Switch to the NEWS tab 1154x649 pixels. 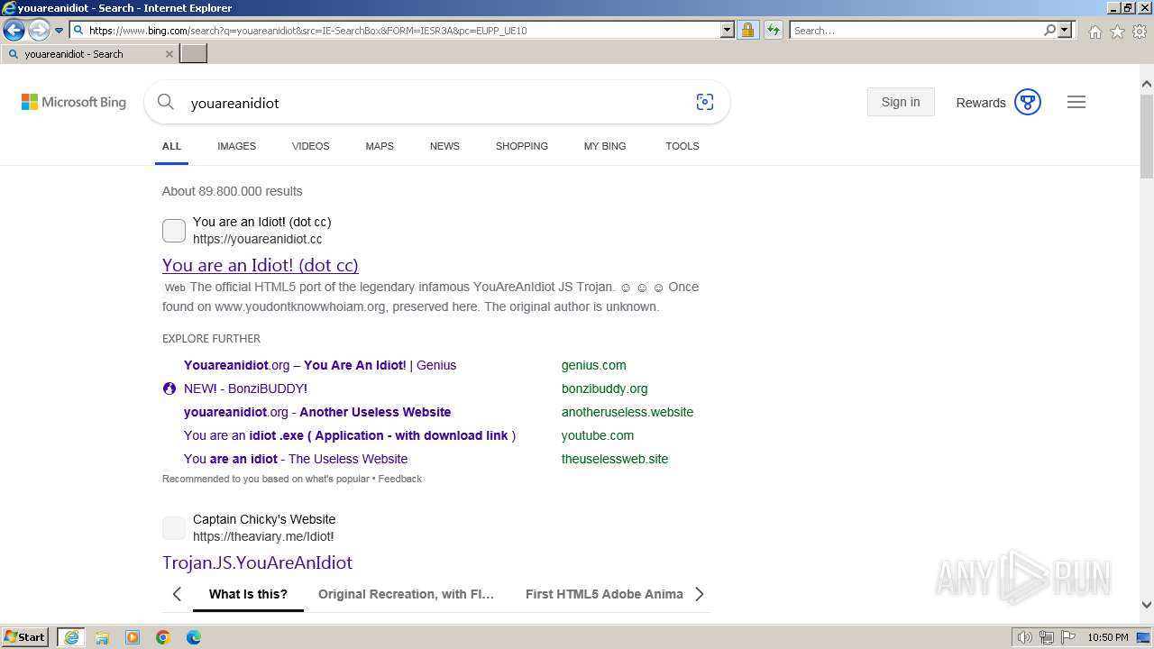point(444,146)
